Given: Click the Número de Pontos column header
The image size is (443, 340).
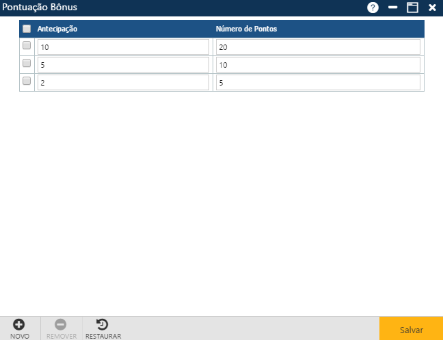Looking at the screenshot, I should [246, 29].
